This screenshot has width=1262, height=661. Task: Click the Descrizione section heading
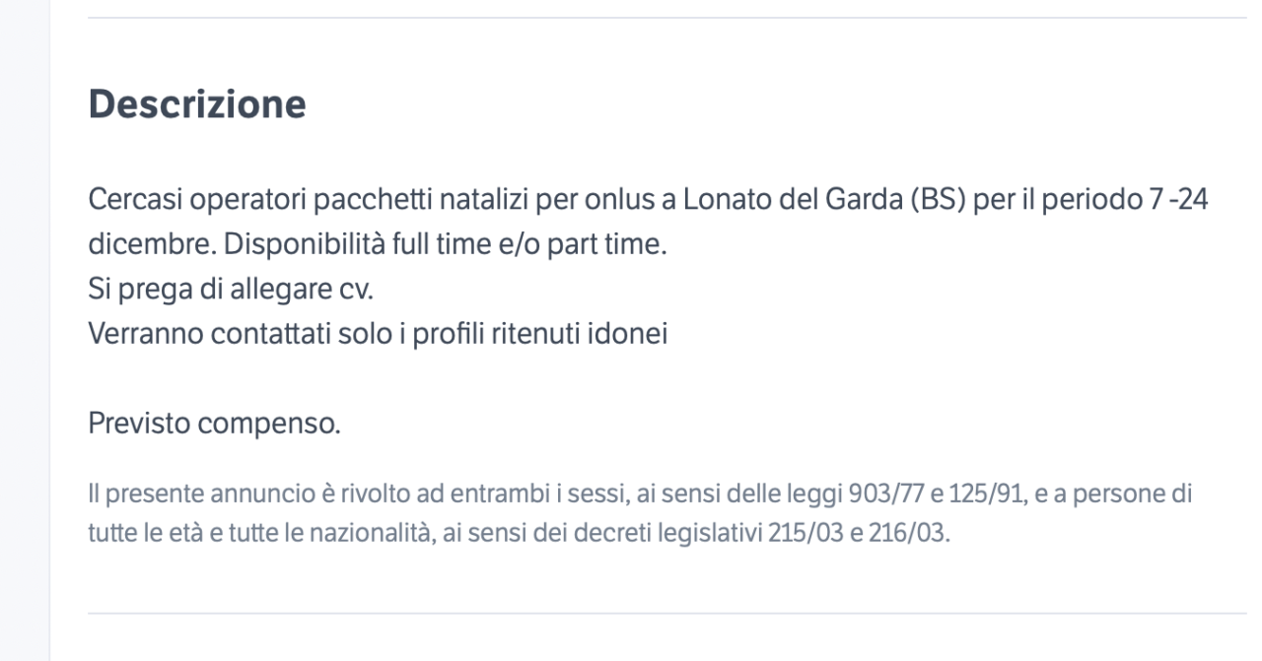pos(197,105)
